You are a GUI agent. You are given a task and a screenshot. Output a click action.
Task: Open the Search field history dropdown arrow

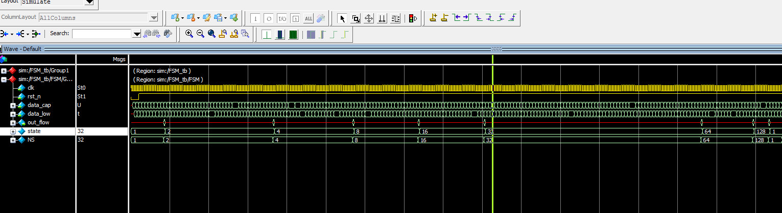136,34
